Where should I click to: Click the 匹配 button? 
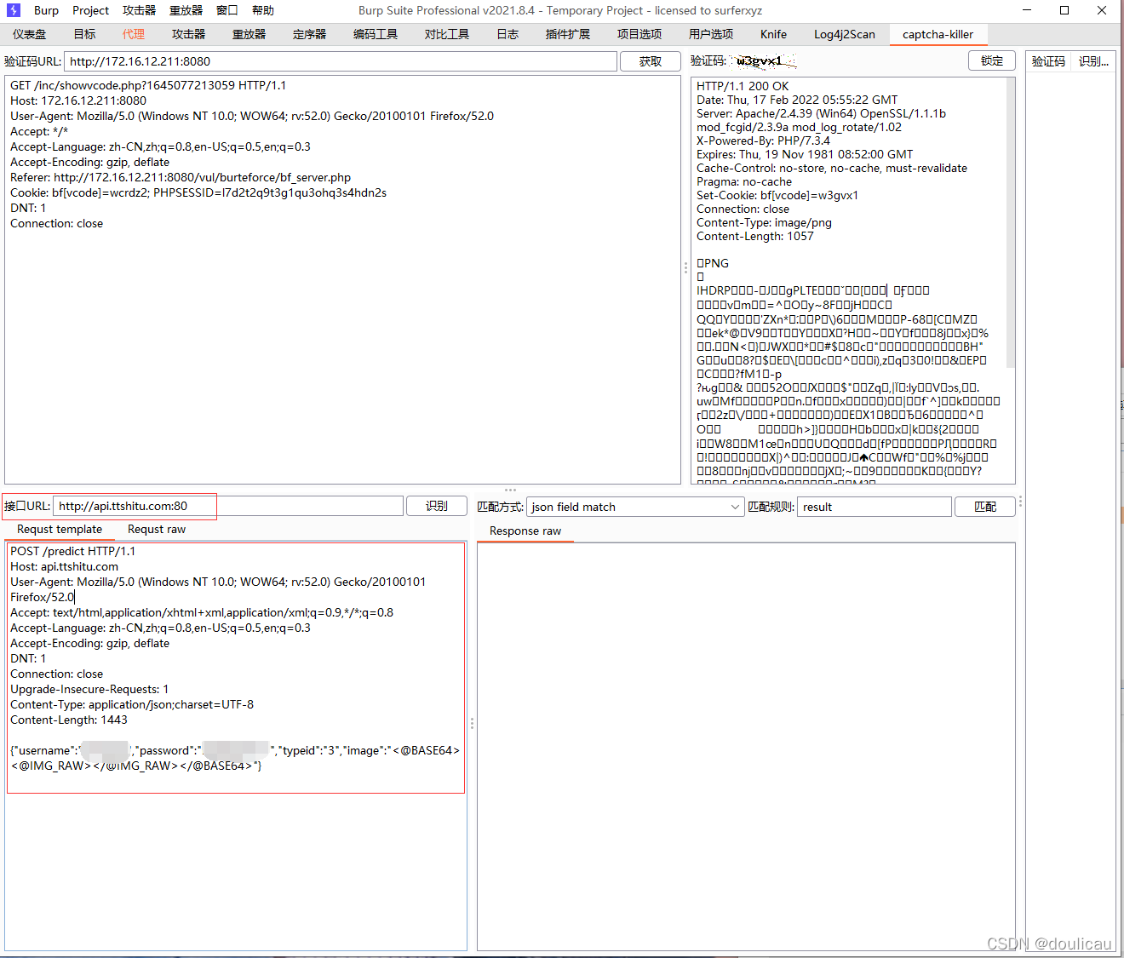pyautogui.click(x=985, y=507)
